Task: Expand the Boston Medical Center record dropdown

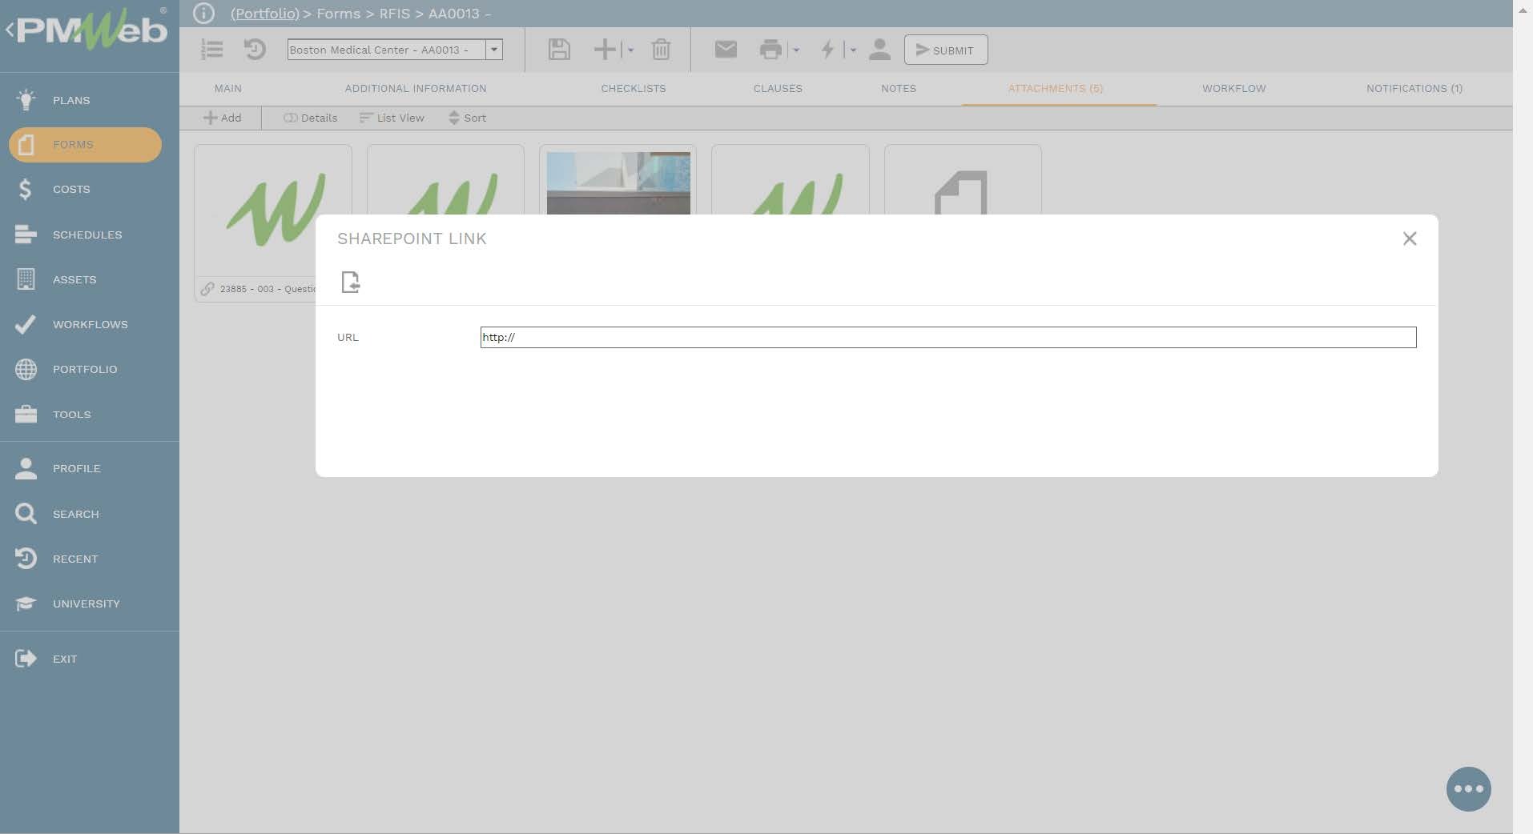Action: [x=494, y=50]
